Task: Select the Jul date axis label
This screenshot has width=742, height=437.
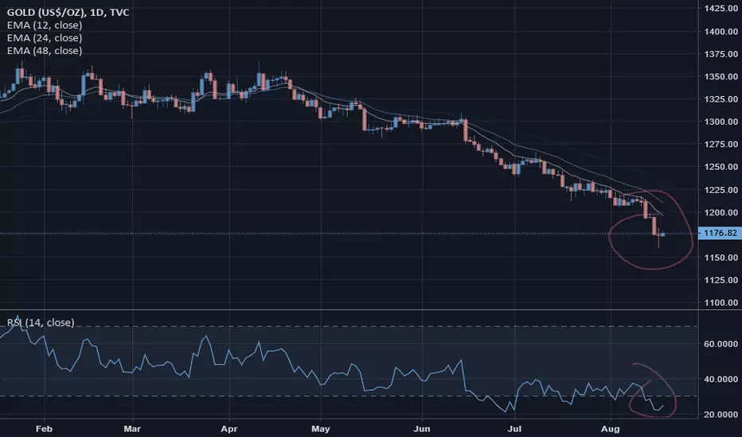Action: [514, 429]
